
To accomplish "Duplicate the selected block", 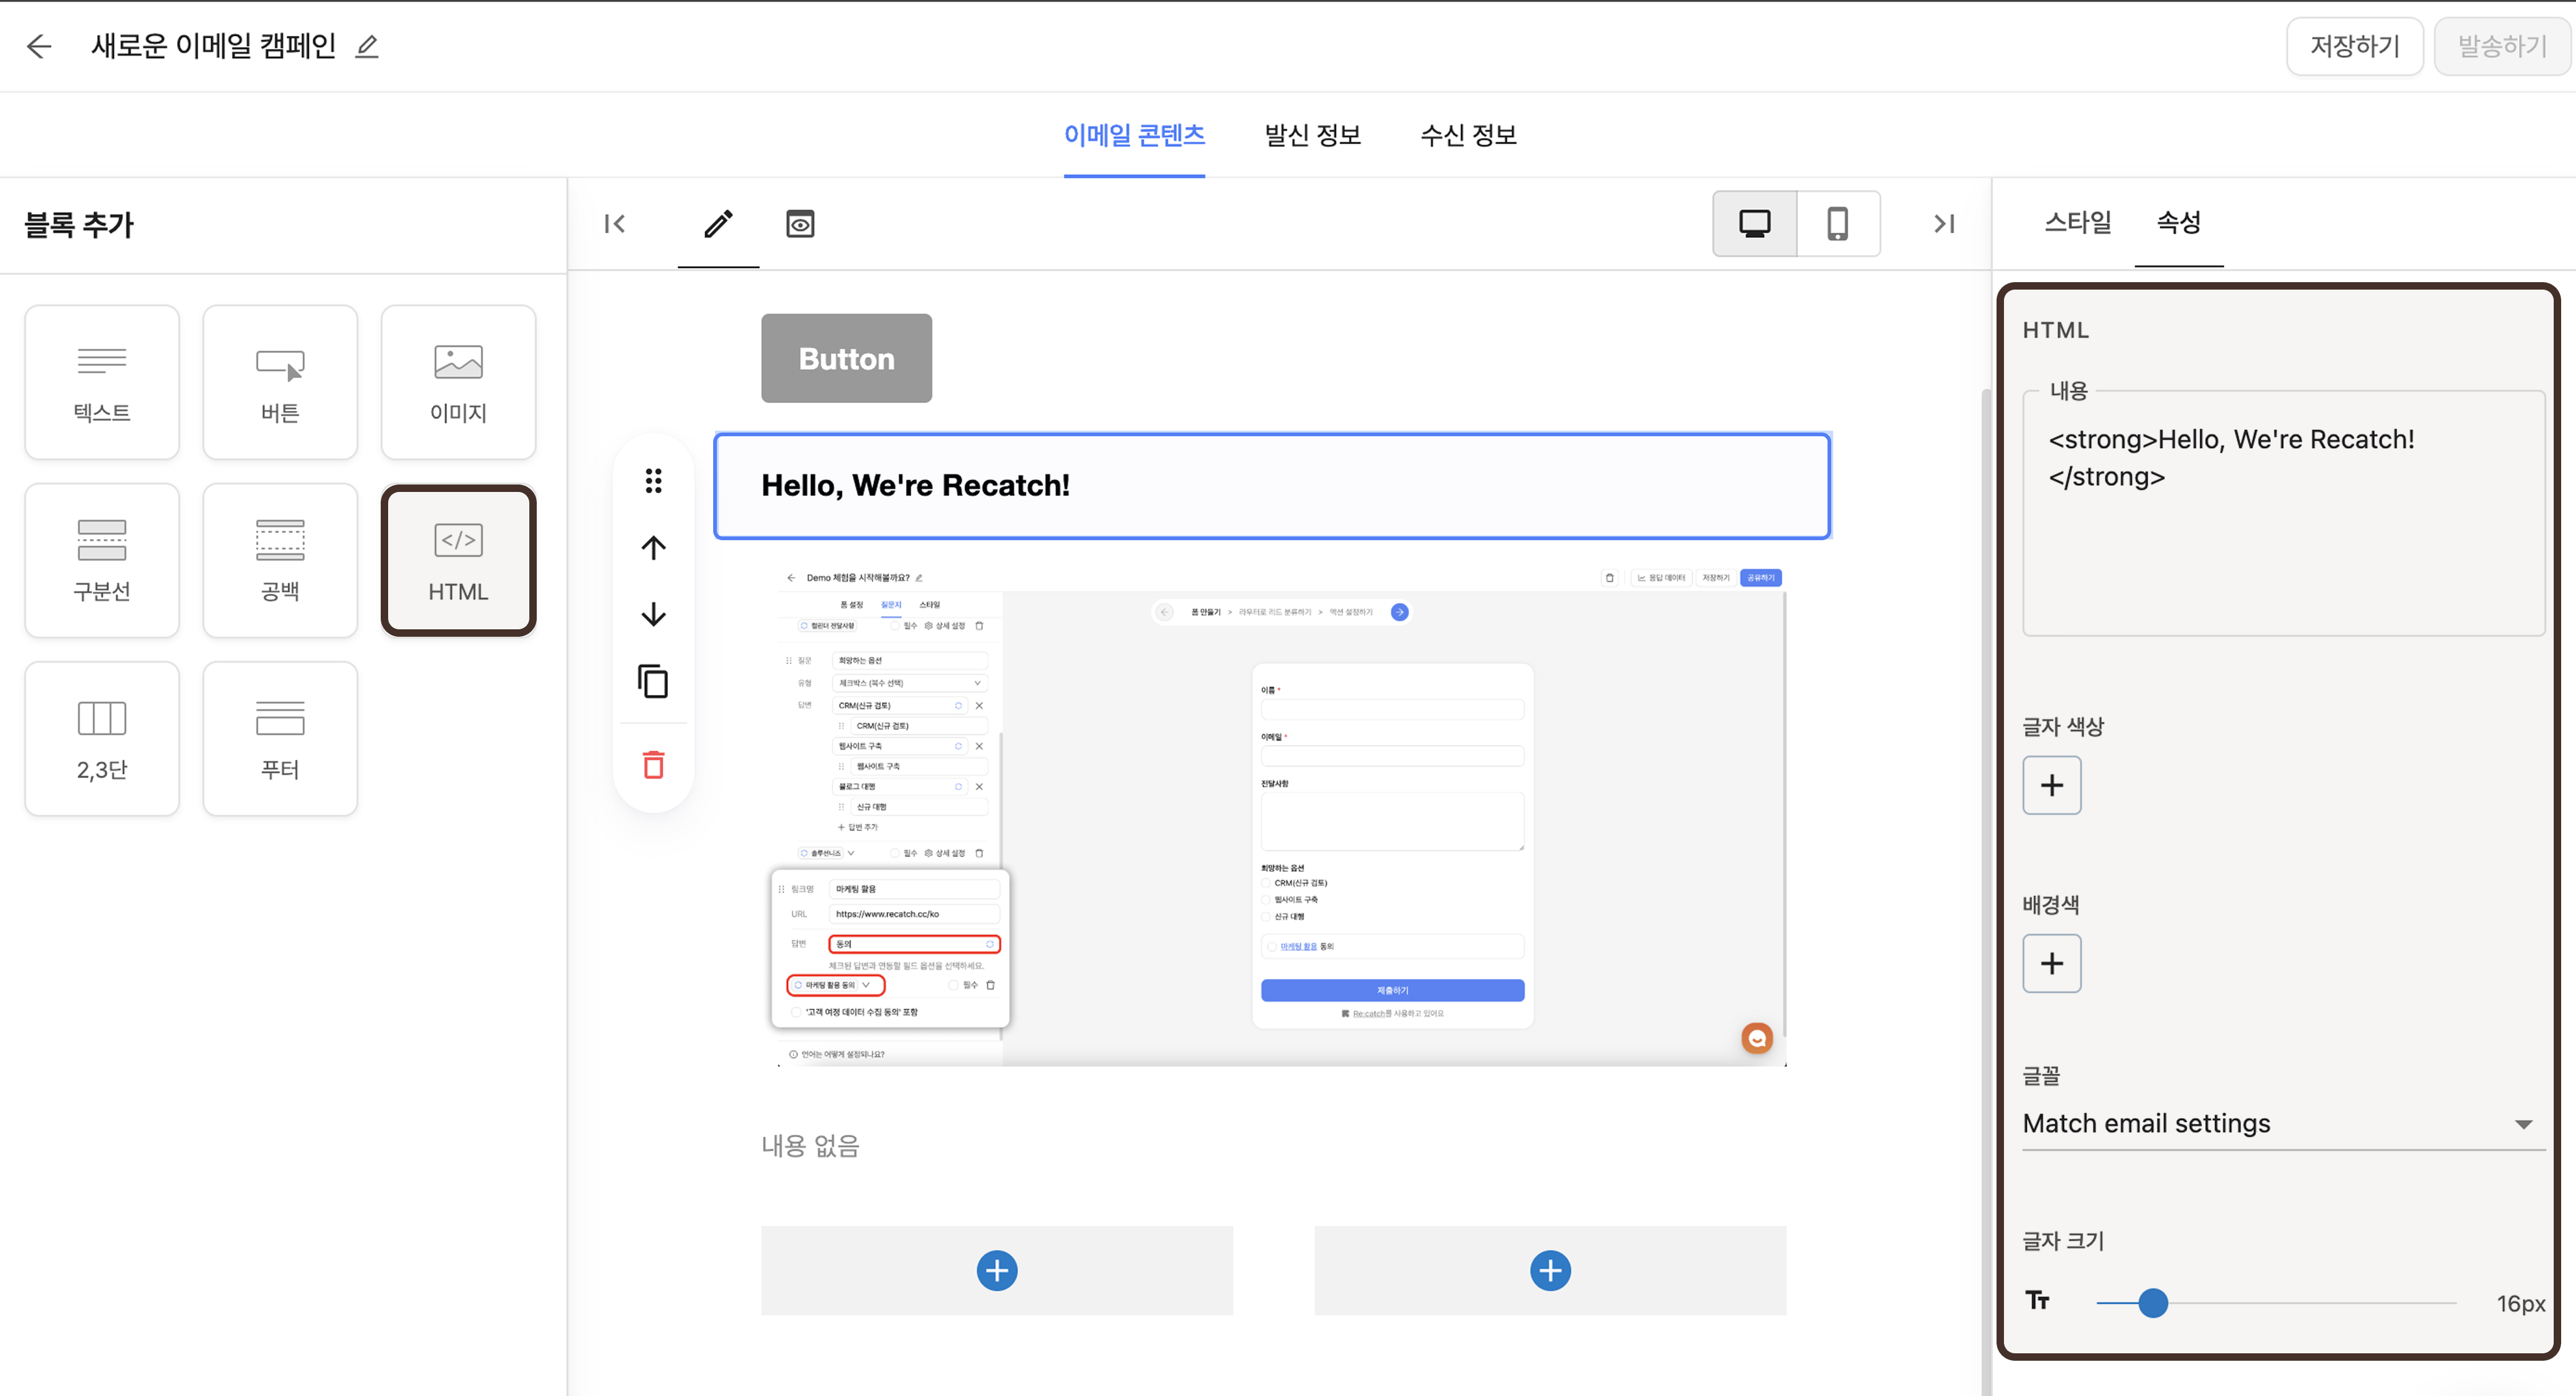I will pos(653,681).
